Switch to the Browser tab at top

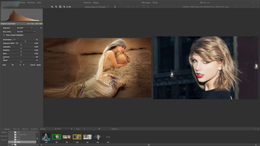point(87,3)
